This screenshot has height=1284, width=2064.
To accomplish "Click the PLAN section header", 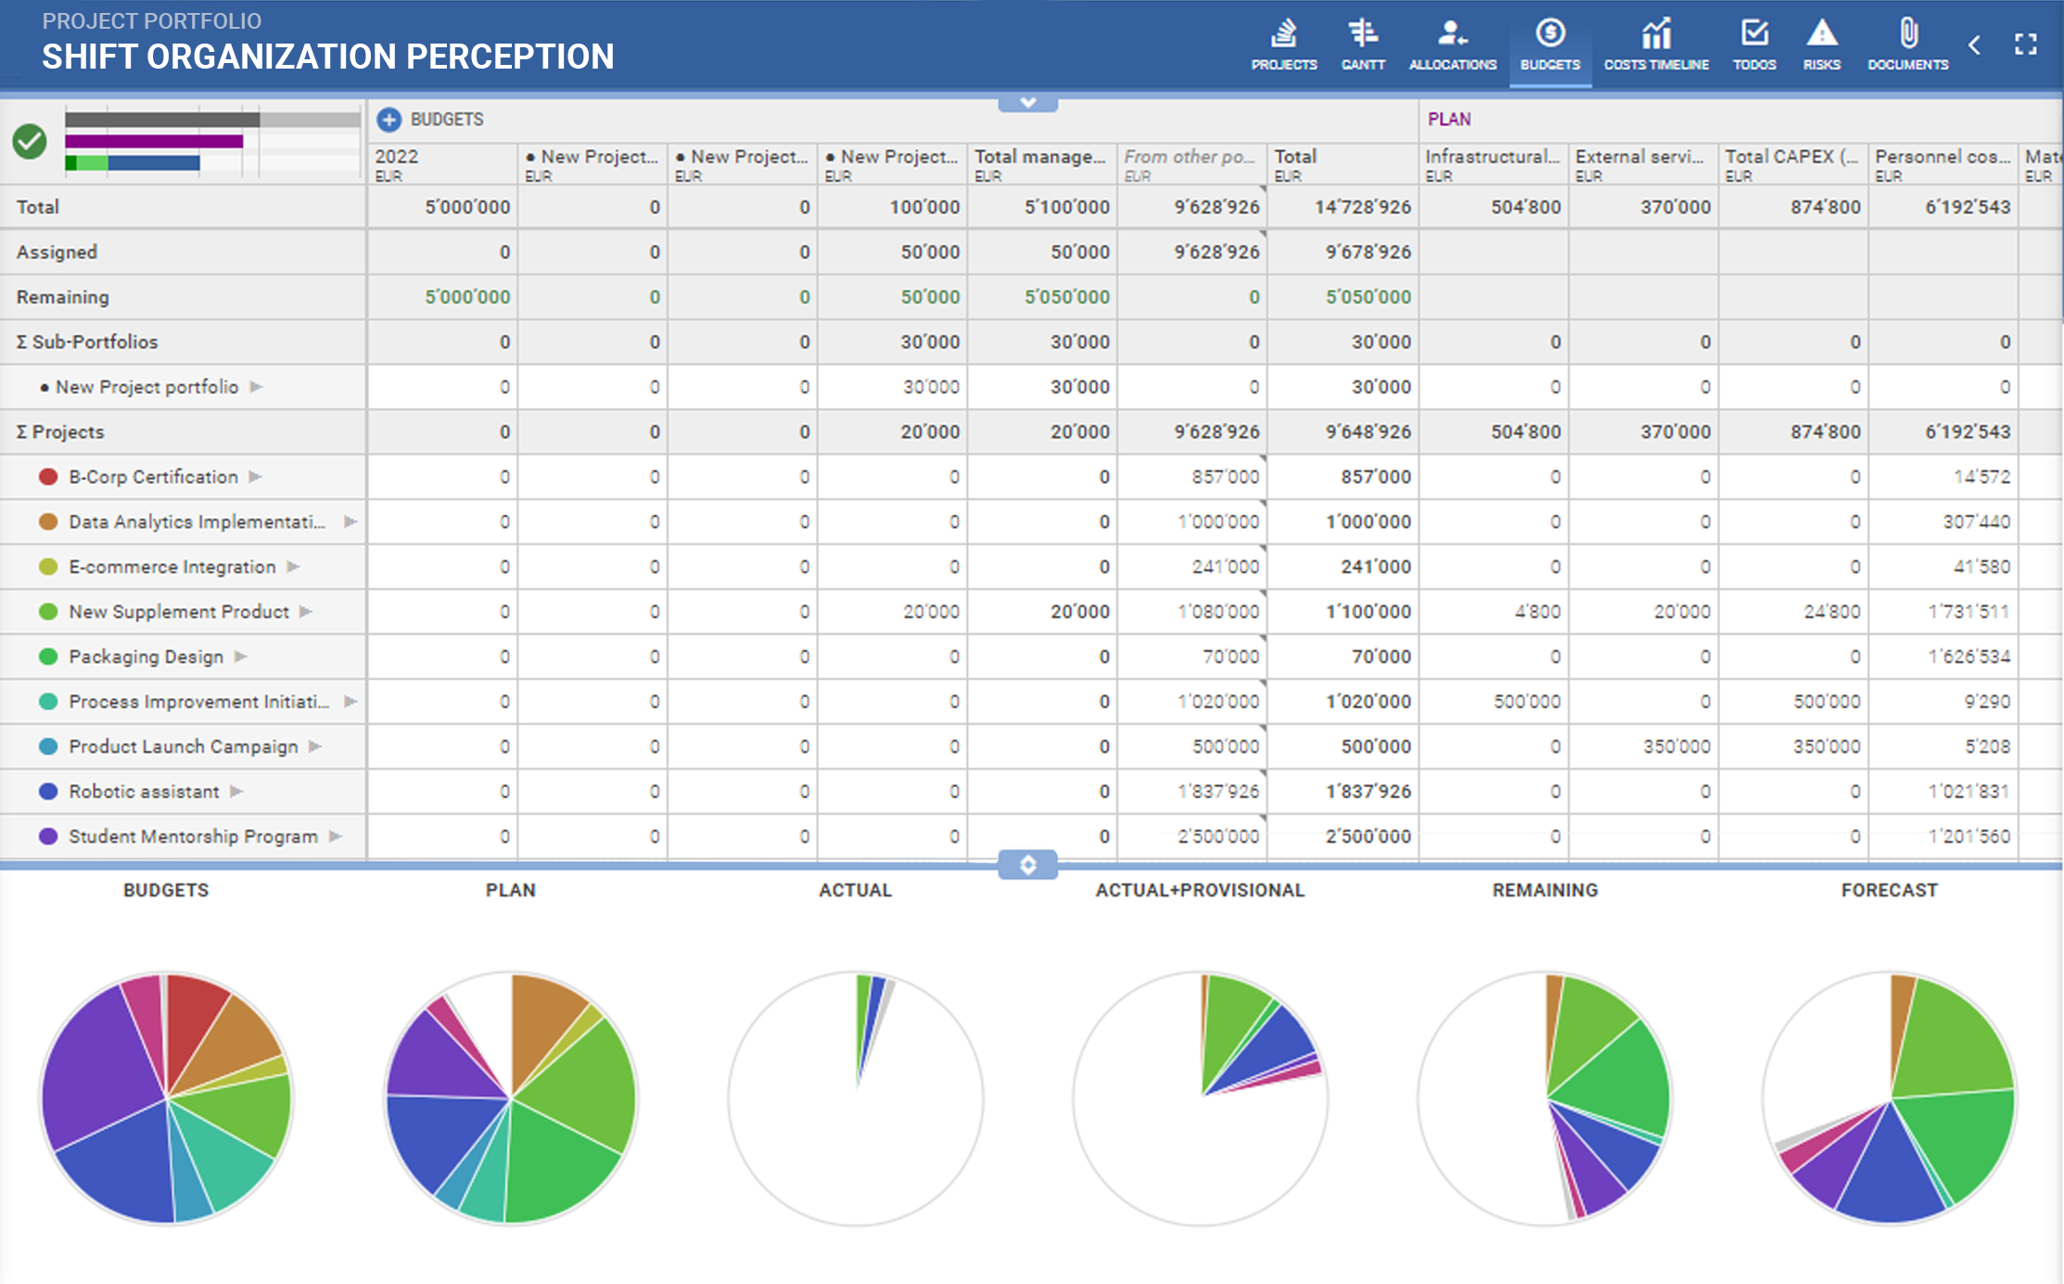I will 1449,120.
